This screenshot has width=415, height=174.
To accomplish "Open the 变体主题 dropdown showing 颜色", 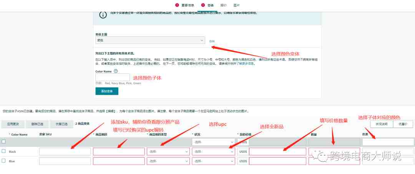I will coord(150,40).
